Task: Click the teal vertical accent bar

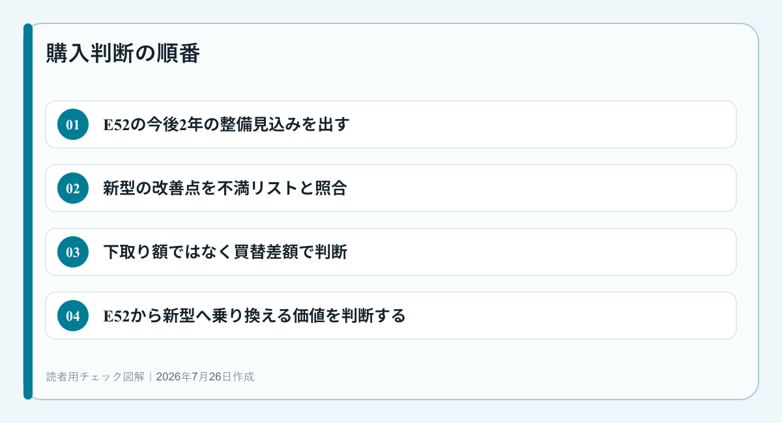Action: pyautogui.click(x=28, y=211)
